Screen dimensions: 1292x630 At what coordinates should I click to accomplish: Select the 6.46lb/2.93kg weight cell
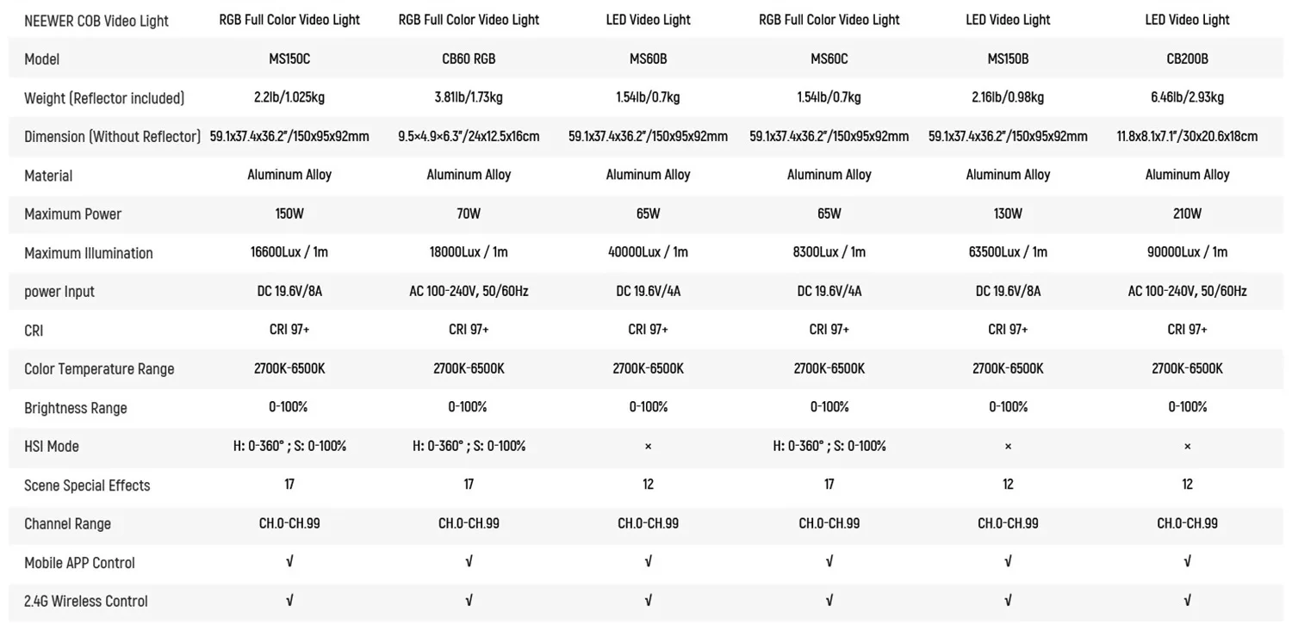tap(1187, 97)
